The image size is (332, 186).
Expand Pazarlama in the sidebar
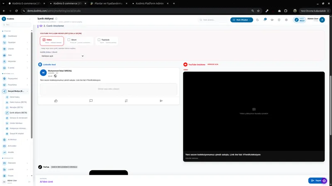[x=27, y=85]
